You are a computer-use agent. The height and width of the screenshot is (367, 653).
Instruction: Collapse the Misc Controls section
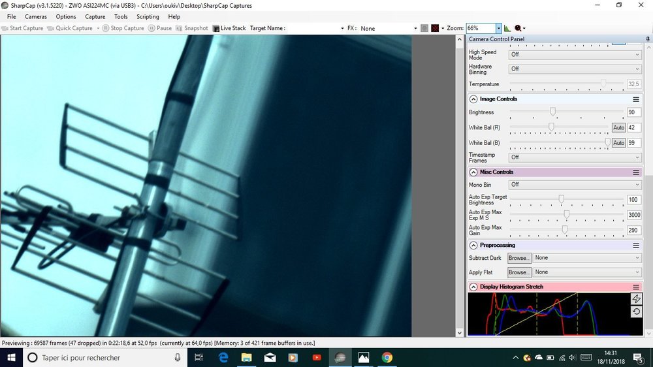(x=473, y=172)
